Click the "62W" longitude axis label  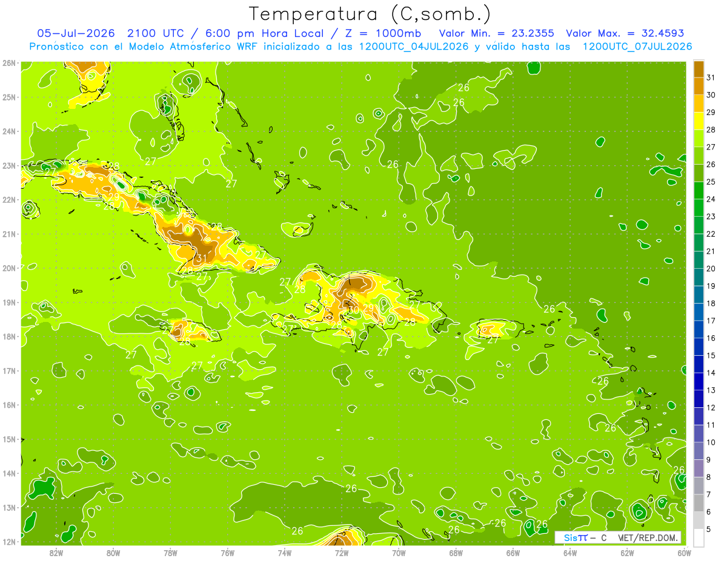point(627,553)
